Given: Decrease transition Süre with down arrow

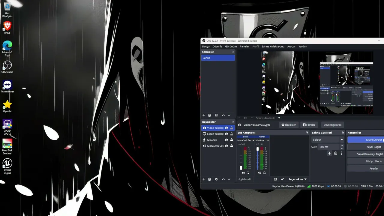Looking at the screenshot, I should click(x=342, y=148).
